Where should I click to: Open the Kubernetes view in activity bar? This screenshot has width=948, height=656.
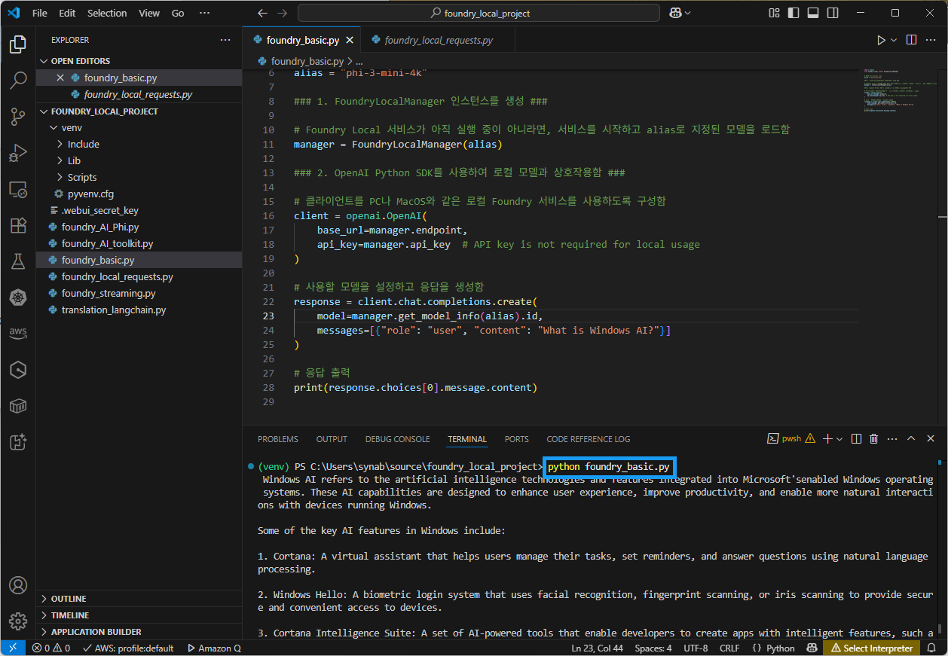(18, 297)
